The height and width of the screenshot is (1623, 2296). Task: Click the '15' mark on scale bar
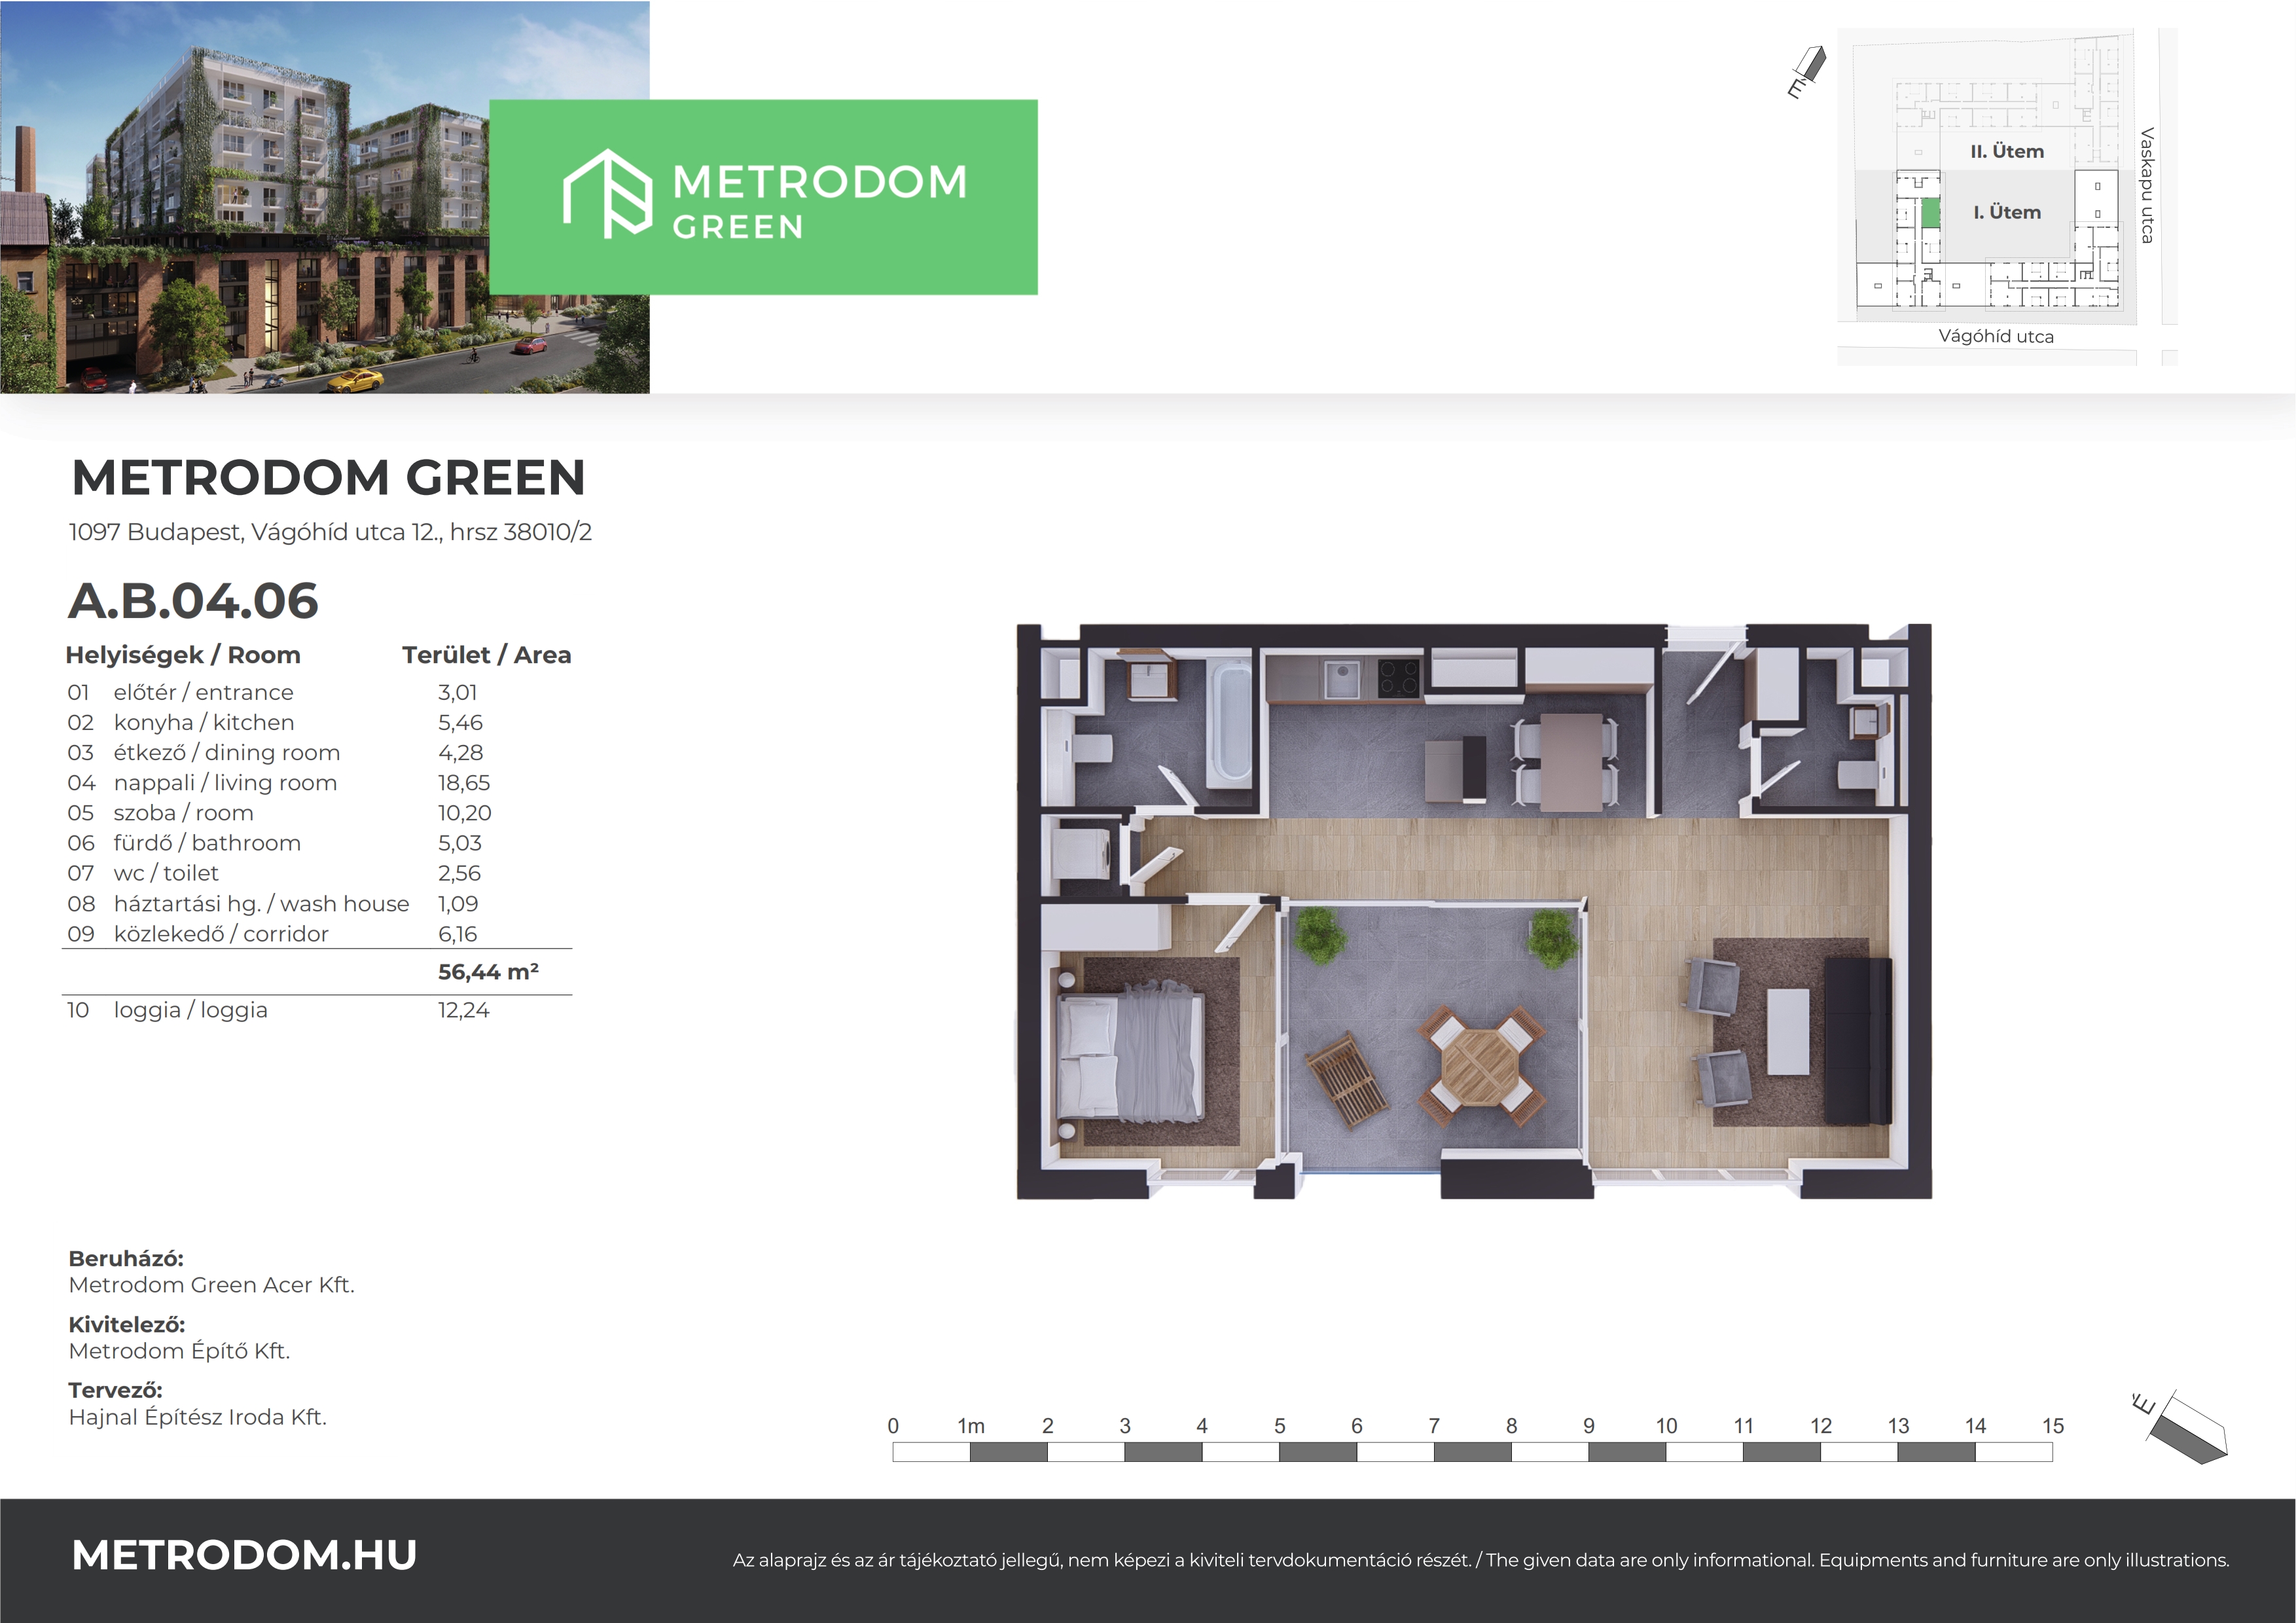coord(2053,1426)
